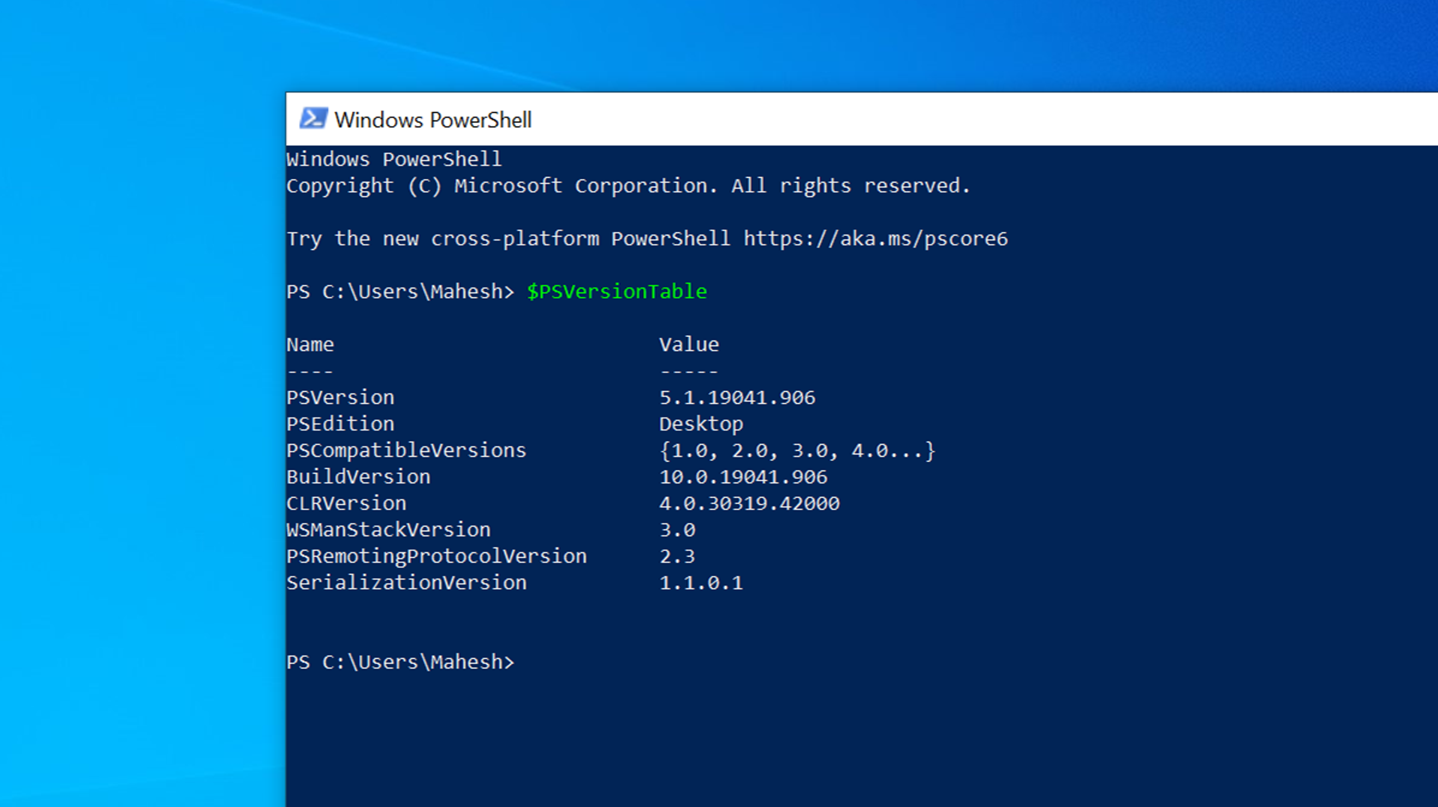Select the green $PSVersionTable command
The width and height of the screenshot is (1438, 807).
coord(617,292)
